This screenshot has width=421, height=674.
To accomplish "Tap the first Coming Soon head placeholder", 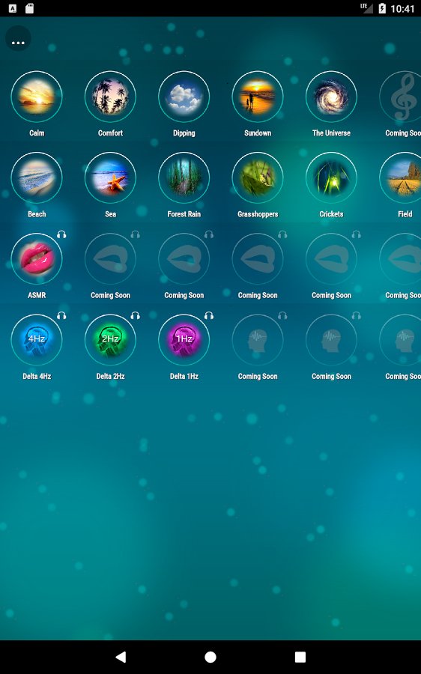I will tap(258, 339).
